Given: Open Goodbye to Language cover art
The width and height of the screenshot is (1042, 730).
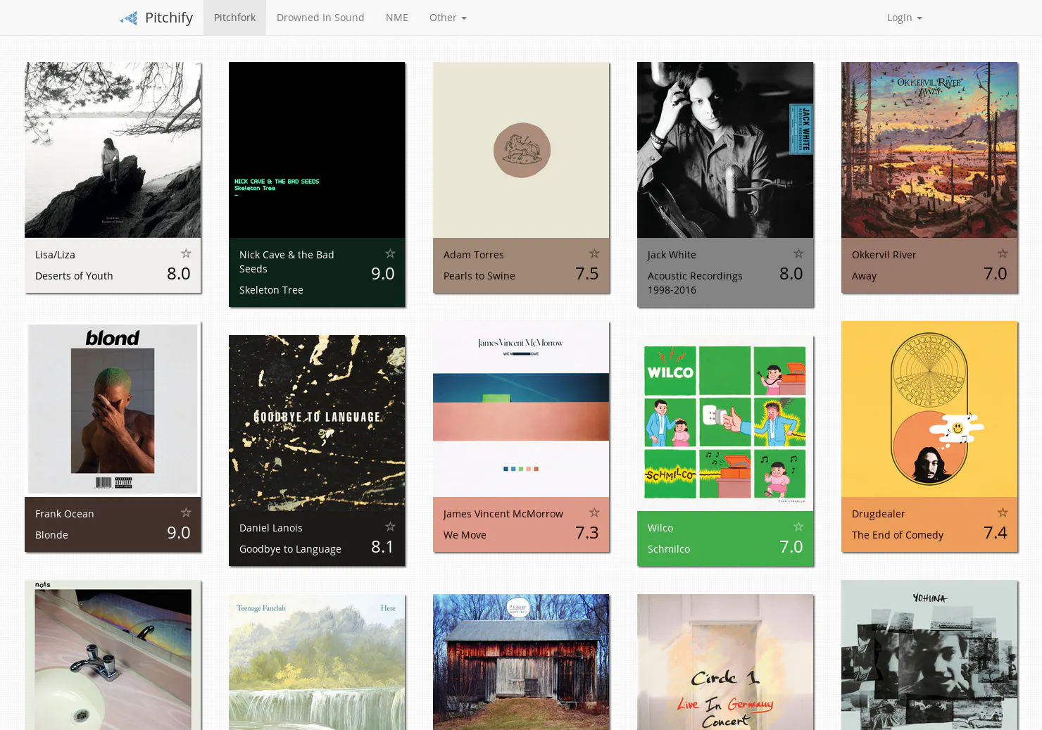Looking at the screenshot, I should [317, 423].
